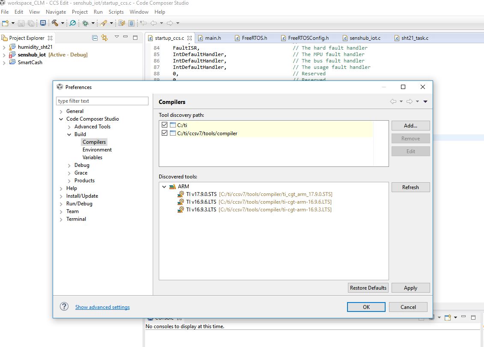The image size is (484, 347).
Task: Collapse the ARM discovered tools node
Action: click(164, 187)
